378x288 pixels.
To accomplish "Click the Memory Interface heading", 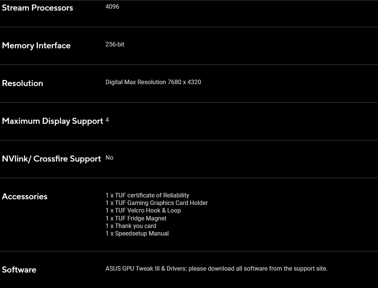I will (36, 46).
